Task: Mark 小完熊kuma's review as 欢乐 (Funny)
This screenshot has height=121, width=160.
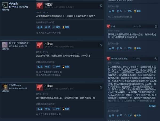Action: pyautogui.click(x=57, y=109)
